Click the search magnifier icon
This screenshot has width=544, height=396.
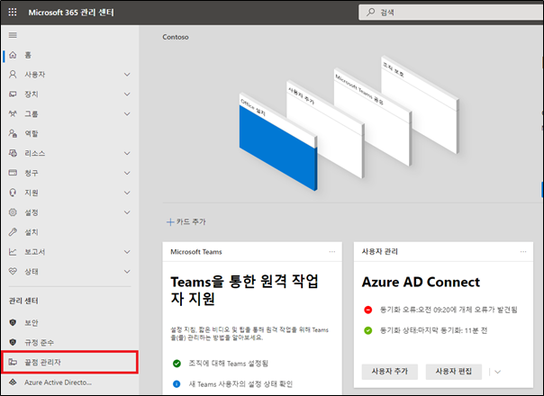[371, 12]
